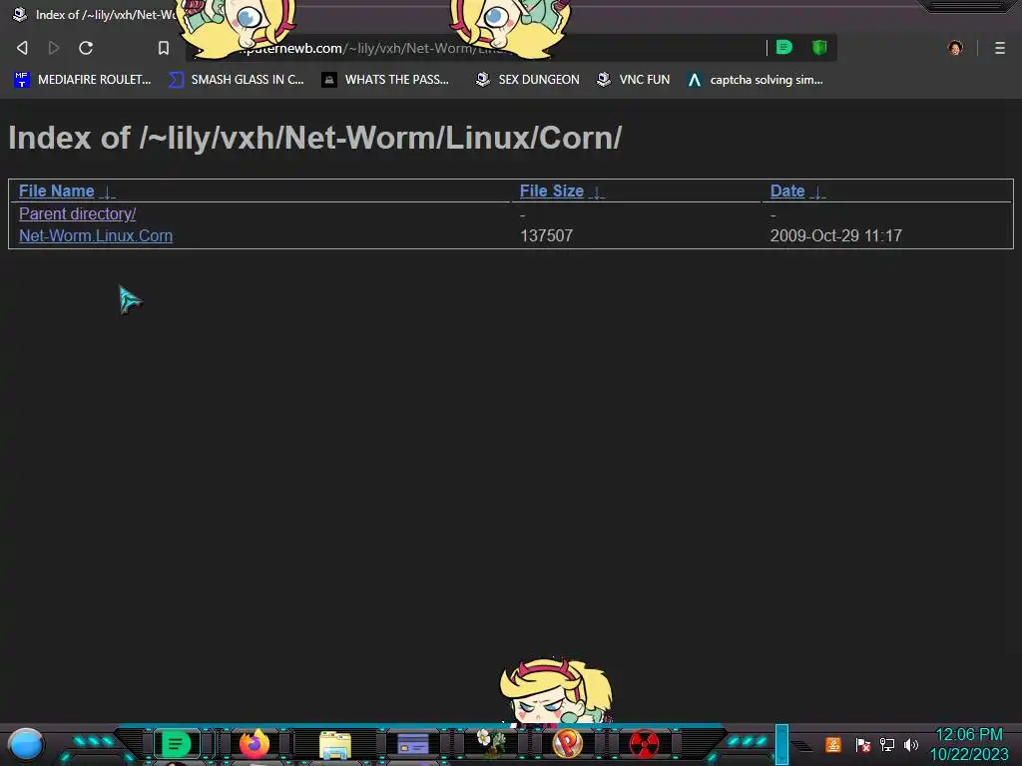Open the browser profile avatar
This screenshot has width=1022, height=766.
pos(955,48)
